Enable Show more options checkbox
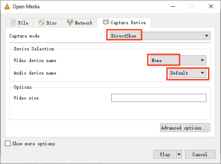This screenshot has height=164, width=221. 8,144
